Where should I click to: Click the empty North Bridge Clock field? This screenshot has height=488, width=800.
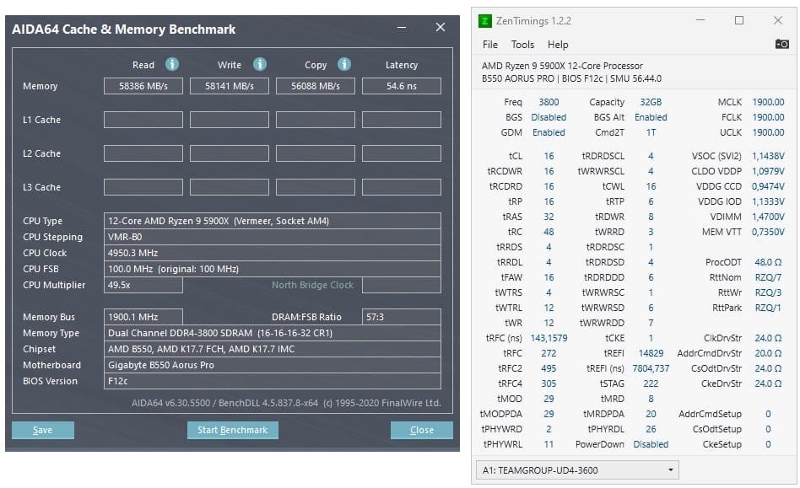pyautogui.click(x=402, y=285)
